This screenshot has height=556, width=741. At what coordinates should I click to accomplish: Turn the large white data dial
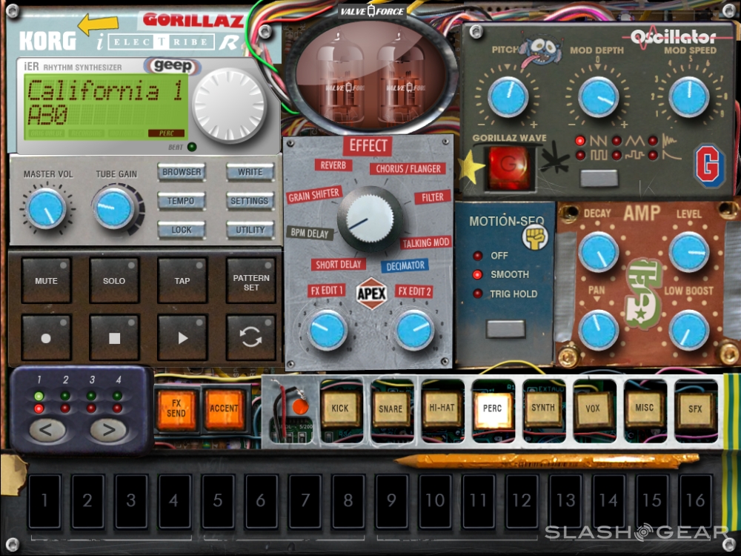click(x=229, y=106)
